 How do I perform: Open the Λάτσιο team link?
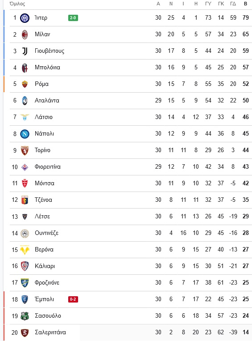pyautogui.click(x=44, y=117)
